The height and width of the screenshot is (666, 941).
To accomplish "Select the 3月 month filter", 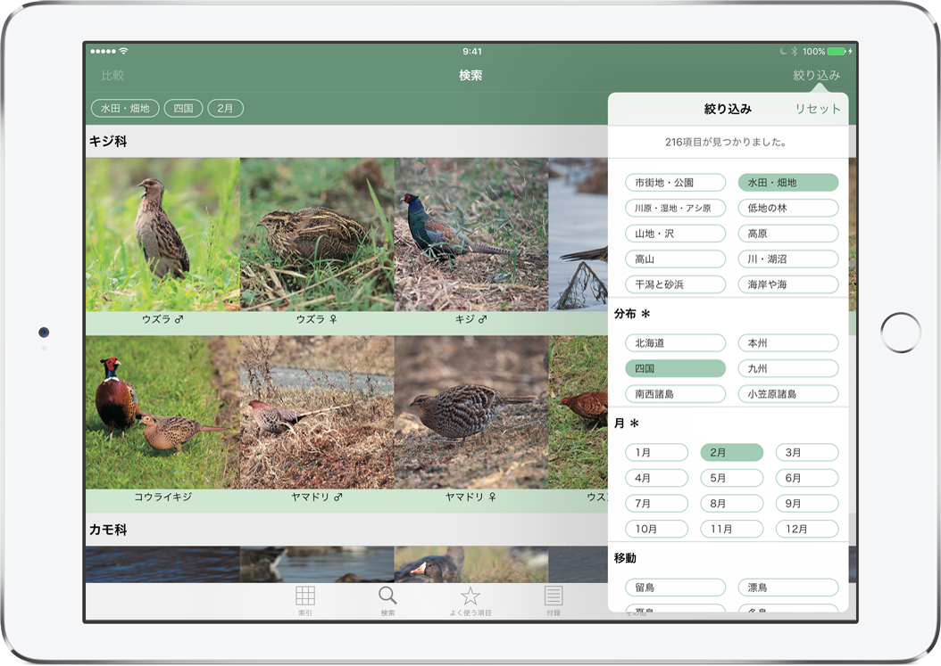I will point(806,453).
